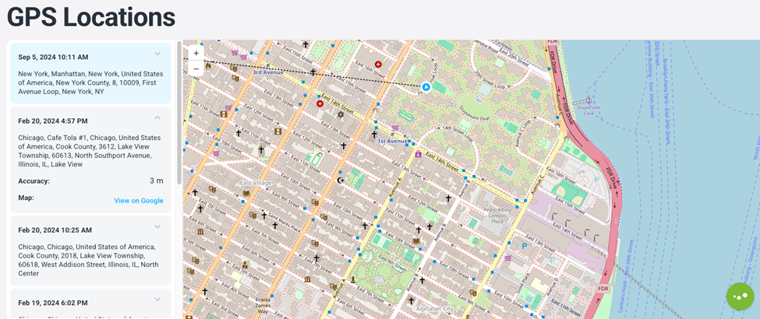The image size is (760, 319).
Task: Click the Accuracy label
Action: coord(34,181)
